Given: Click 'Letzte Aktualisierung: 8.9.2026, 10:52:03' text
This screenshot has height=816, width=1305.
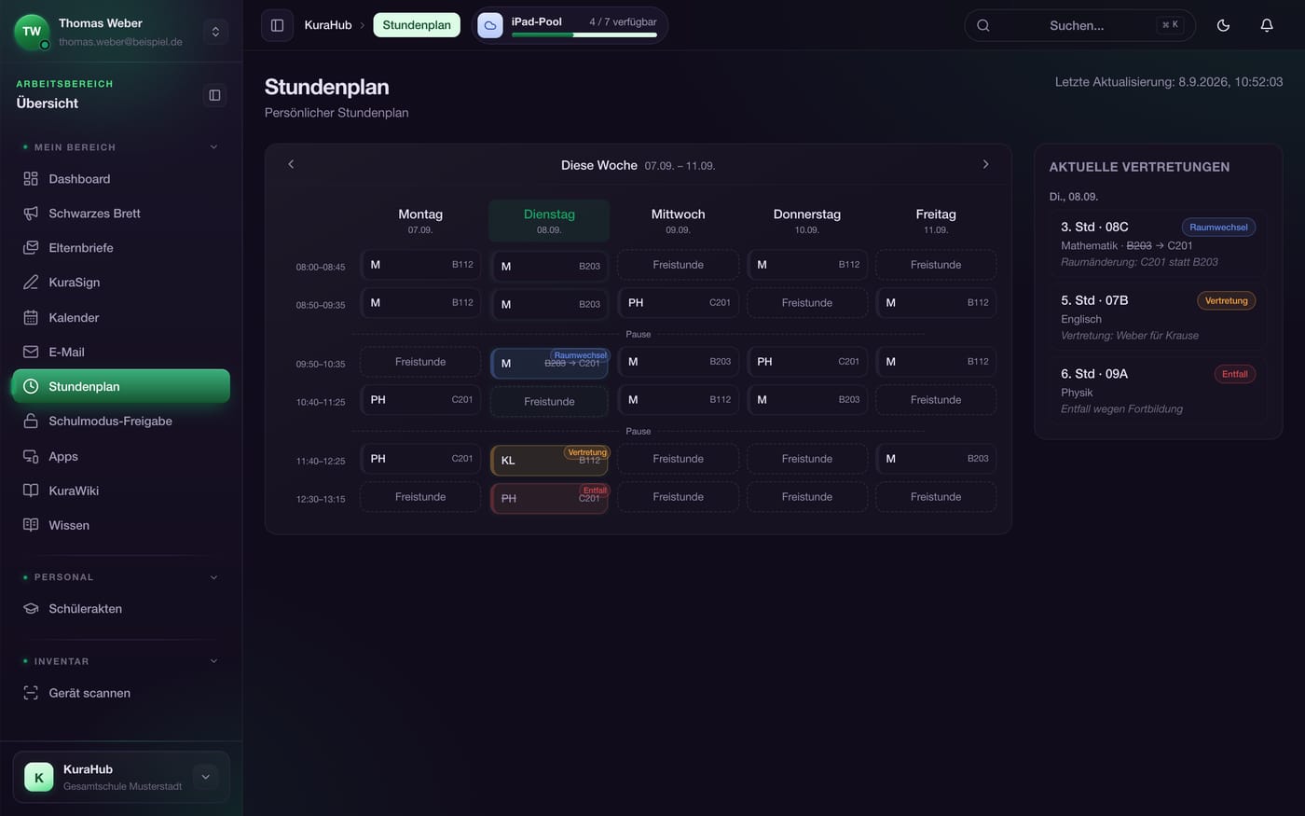Looking at the screenshot, I should point(1169,82).
